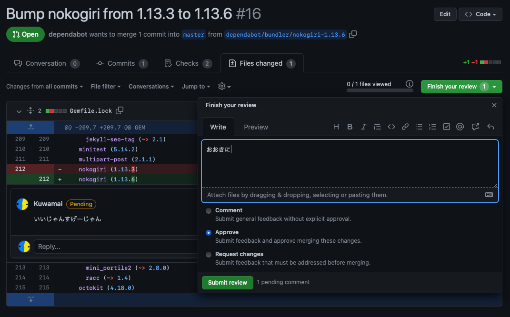Apply bold formatting in review editor
Screen dimensions: 510x317
350,127
